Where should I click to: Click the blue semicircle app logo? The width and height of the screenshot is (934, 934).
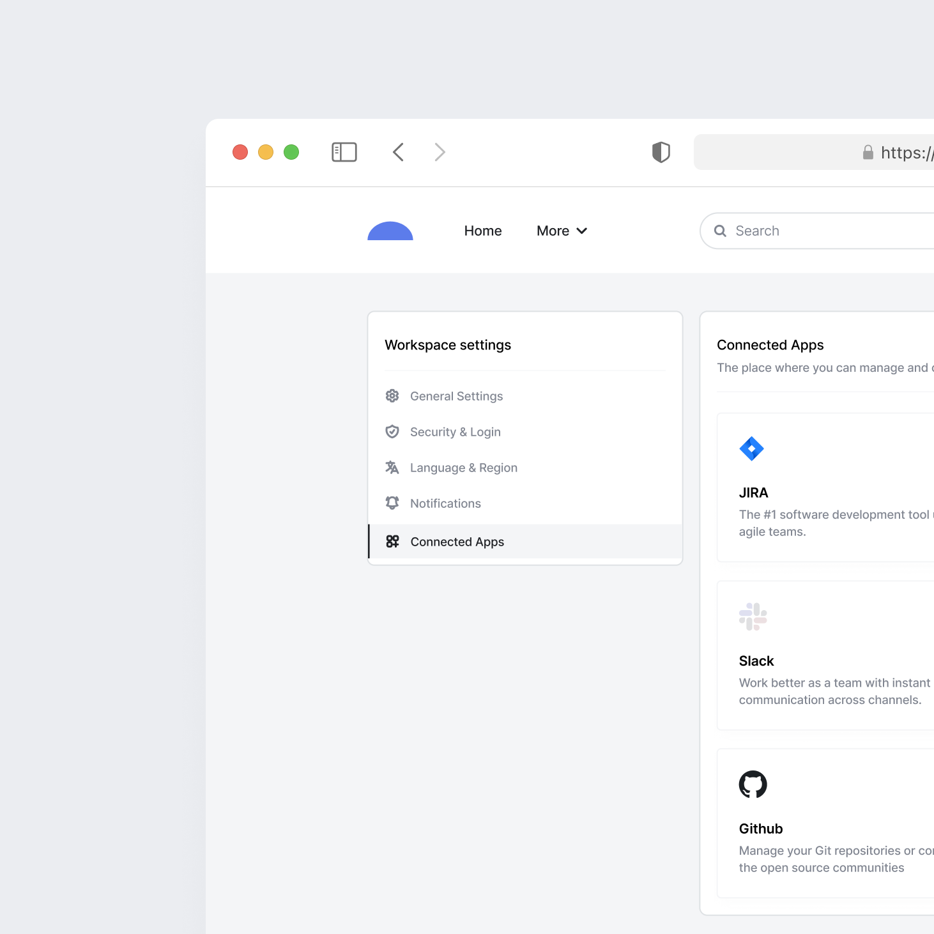[390, 231]
